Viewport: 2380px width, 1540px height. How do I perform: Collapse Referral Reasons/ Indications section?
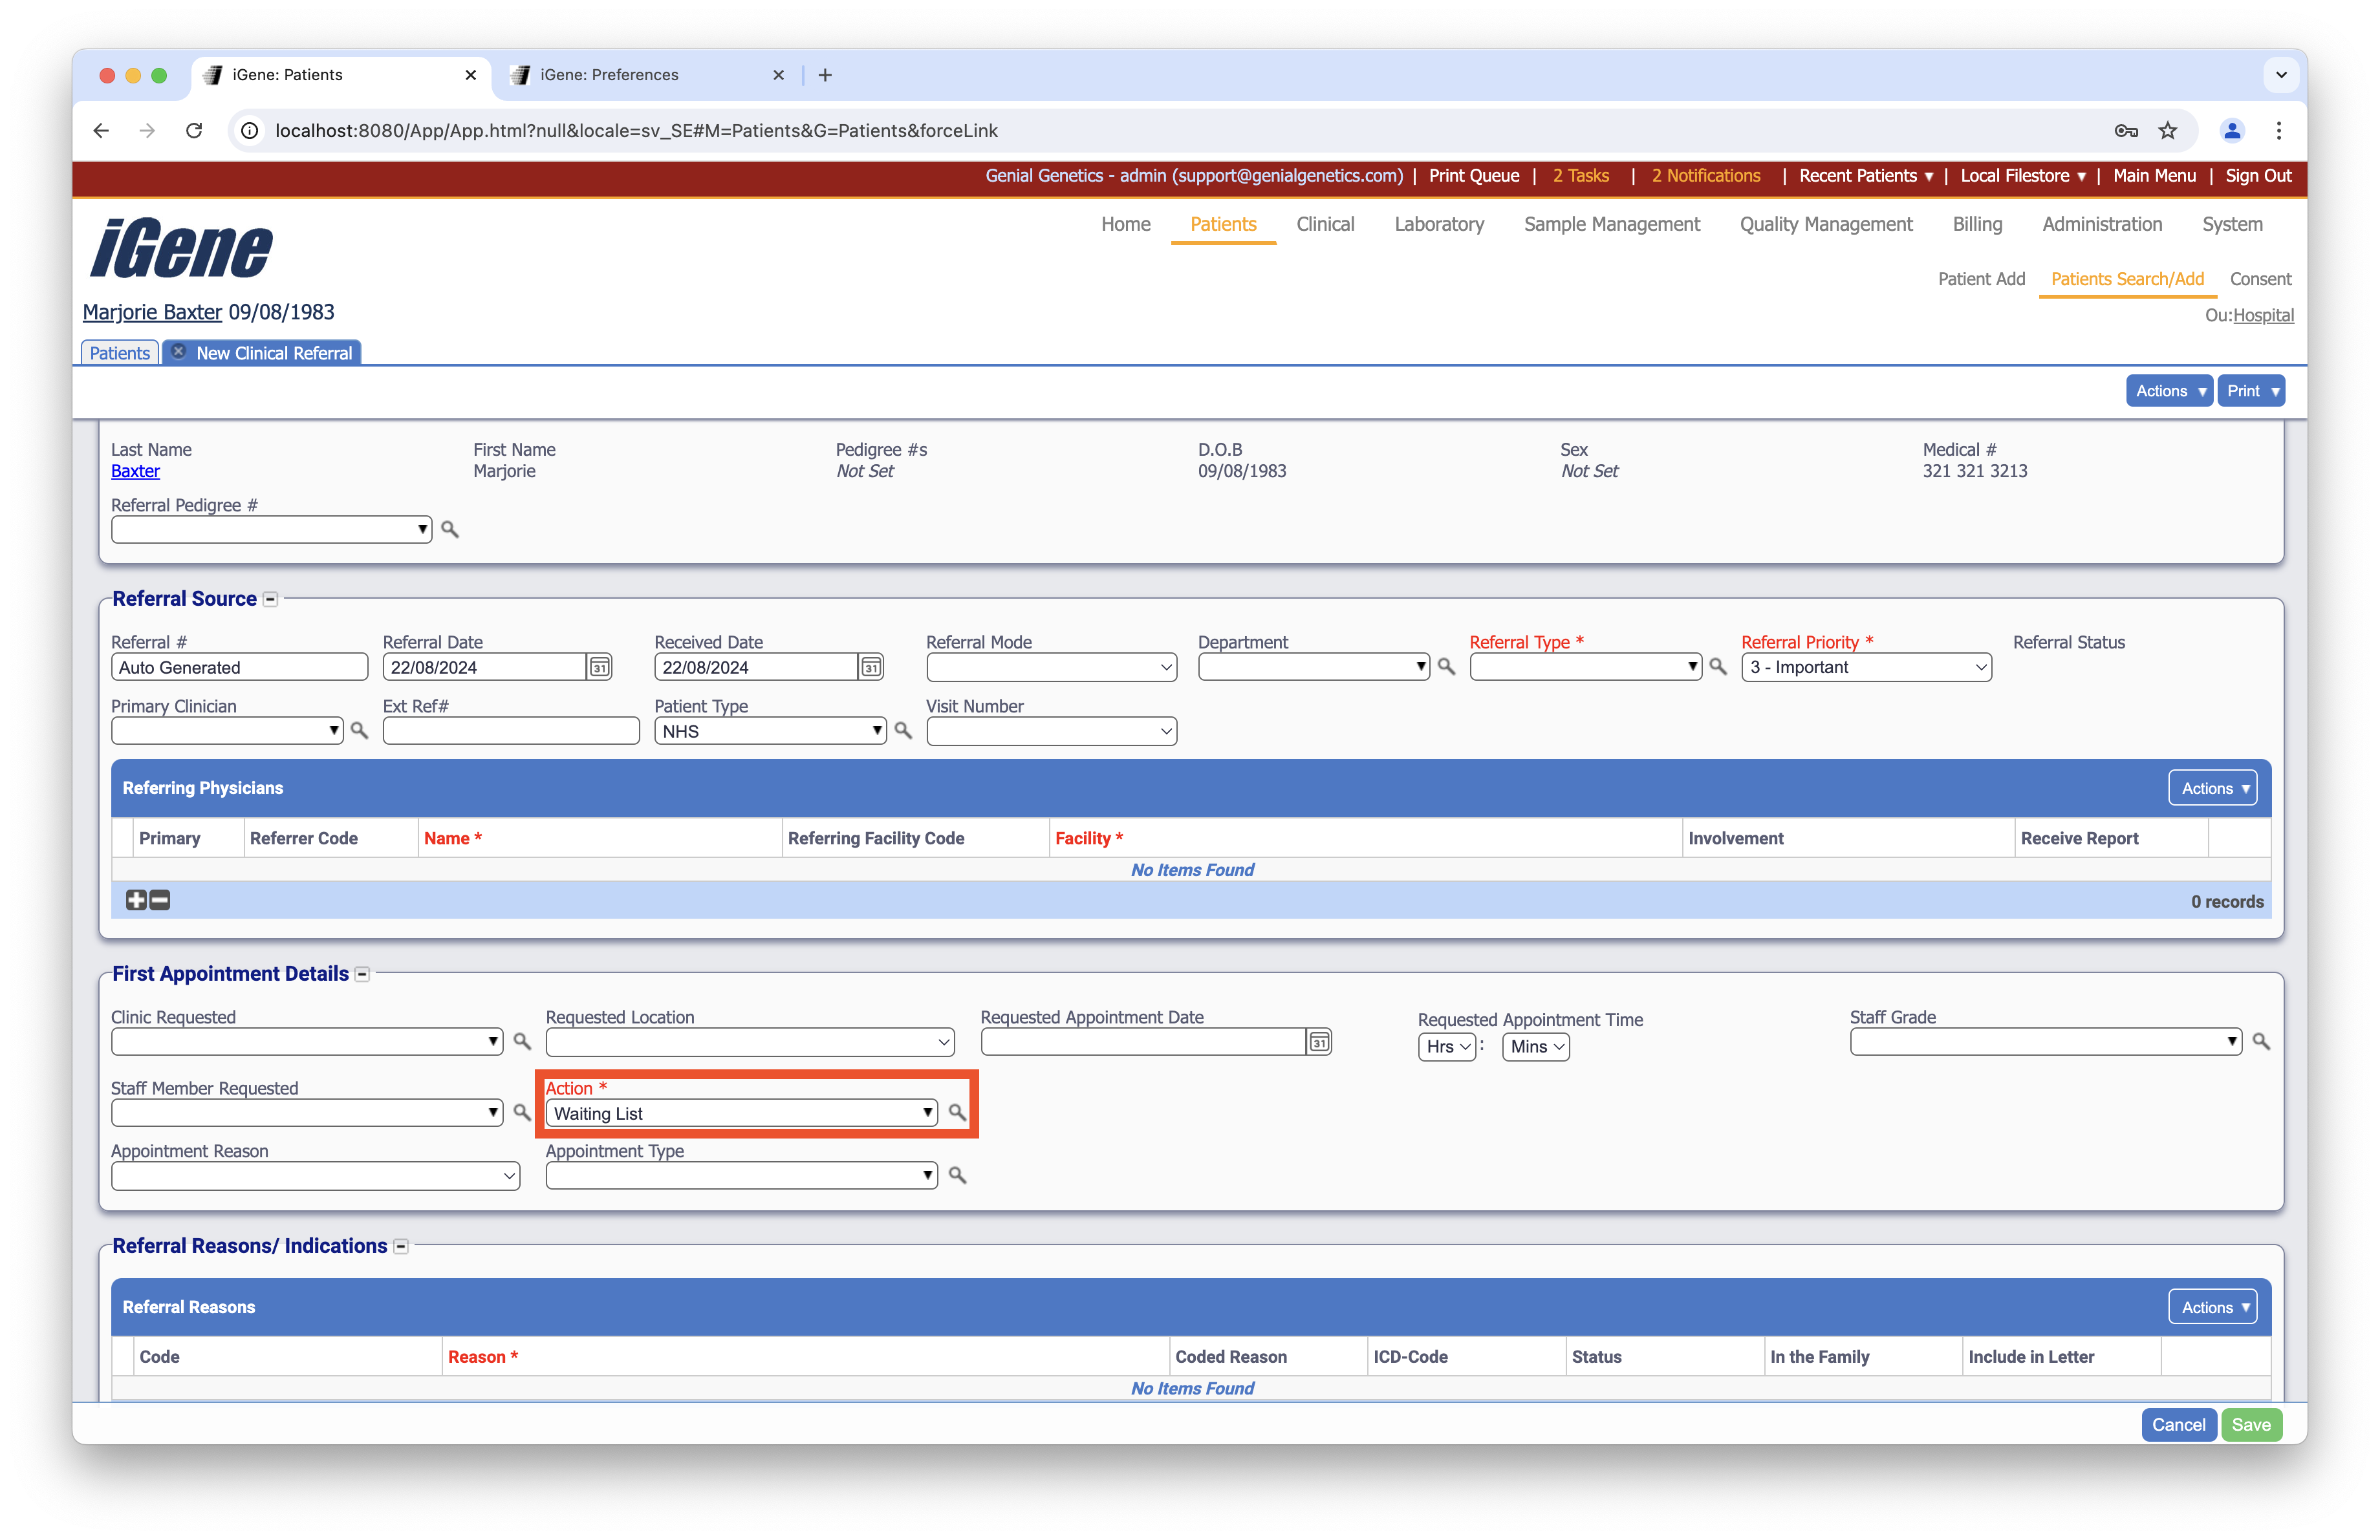coord(401,1246)
